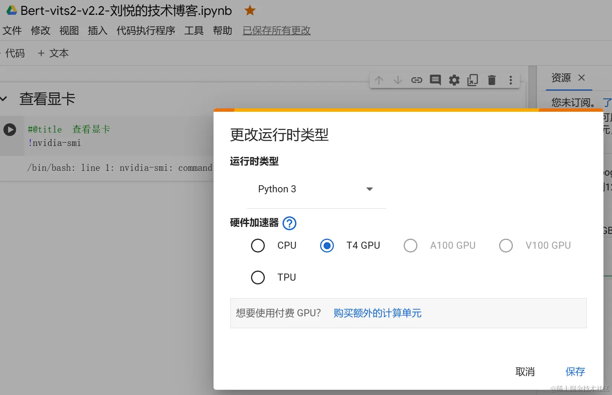This screenshot has width=612, height=395.
Task: Open the 修改 menu
Action: pyautogui.click(x=40, y=30)
